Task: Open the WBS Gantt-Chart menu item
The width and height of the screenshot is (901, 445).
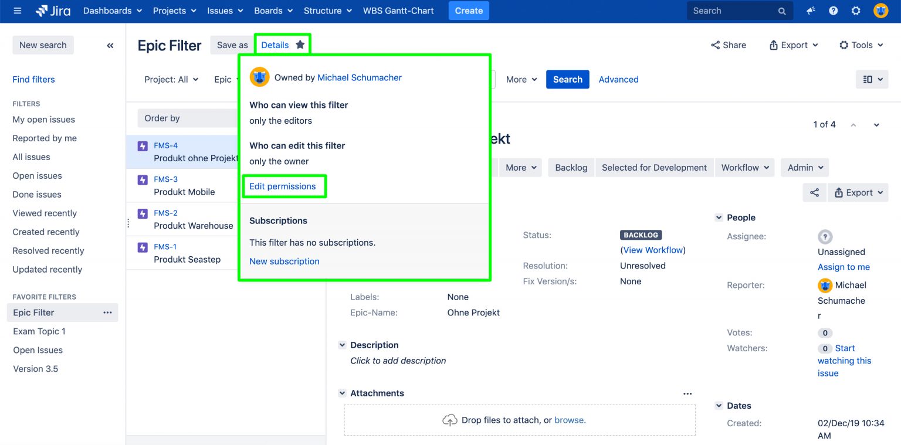Action: click(398, 11)
